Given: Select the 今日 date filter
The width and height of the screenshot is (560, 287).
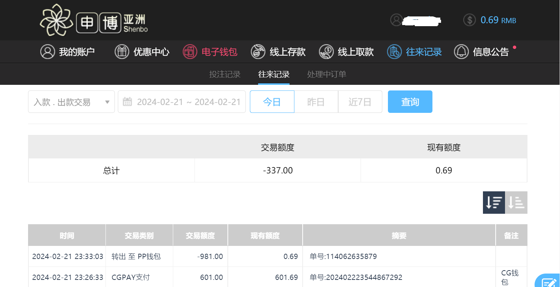Looking at the screenshot, I should click(x=272, y=102).
